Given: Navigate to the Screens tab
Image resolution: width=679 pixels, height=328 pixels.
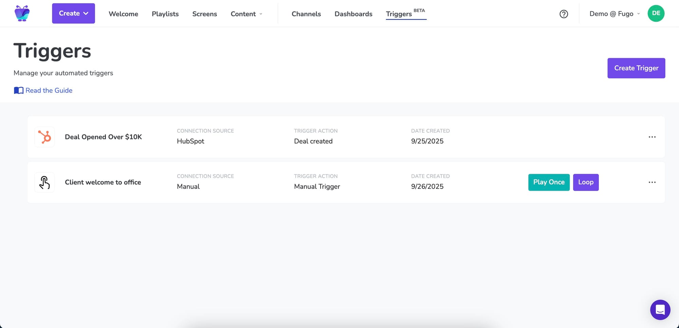Looking at the screenshot, I should (204, 14).
